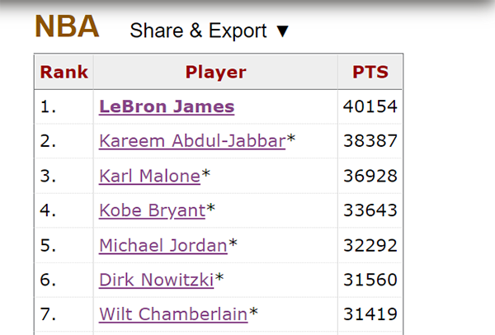Screen dimensions: 495x335
Task: Click the 31560 points value
Action: click(370, 280)
